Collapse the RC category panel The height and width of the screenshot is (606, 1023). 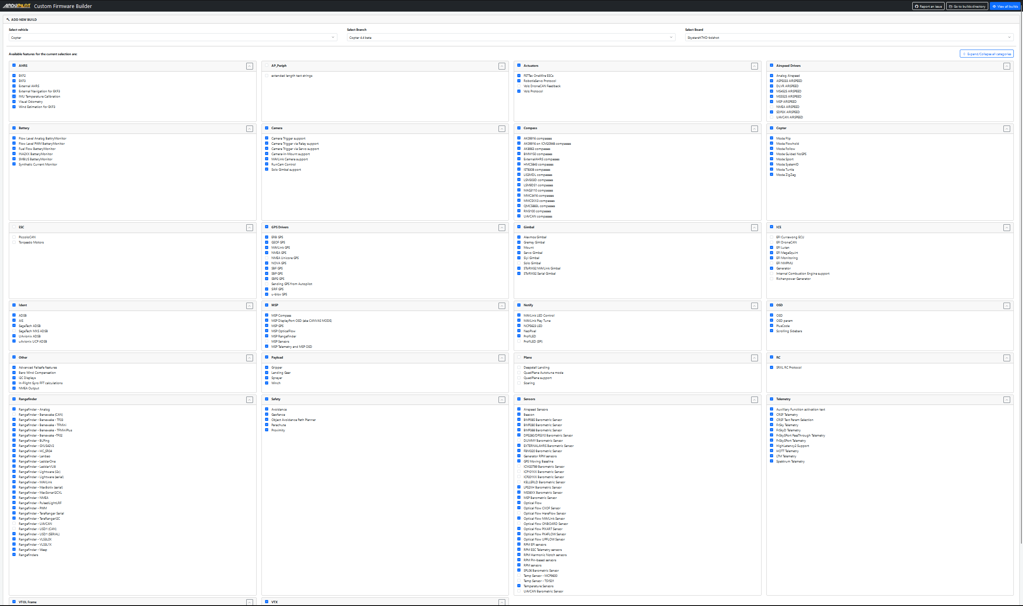tap(1007, 358)
